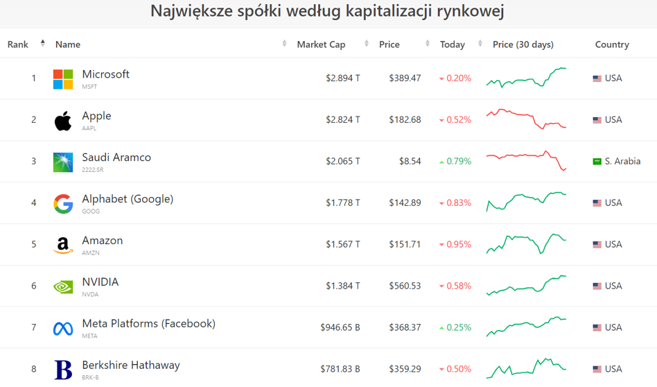Sort table by Rank column arrows

[42, 44]
